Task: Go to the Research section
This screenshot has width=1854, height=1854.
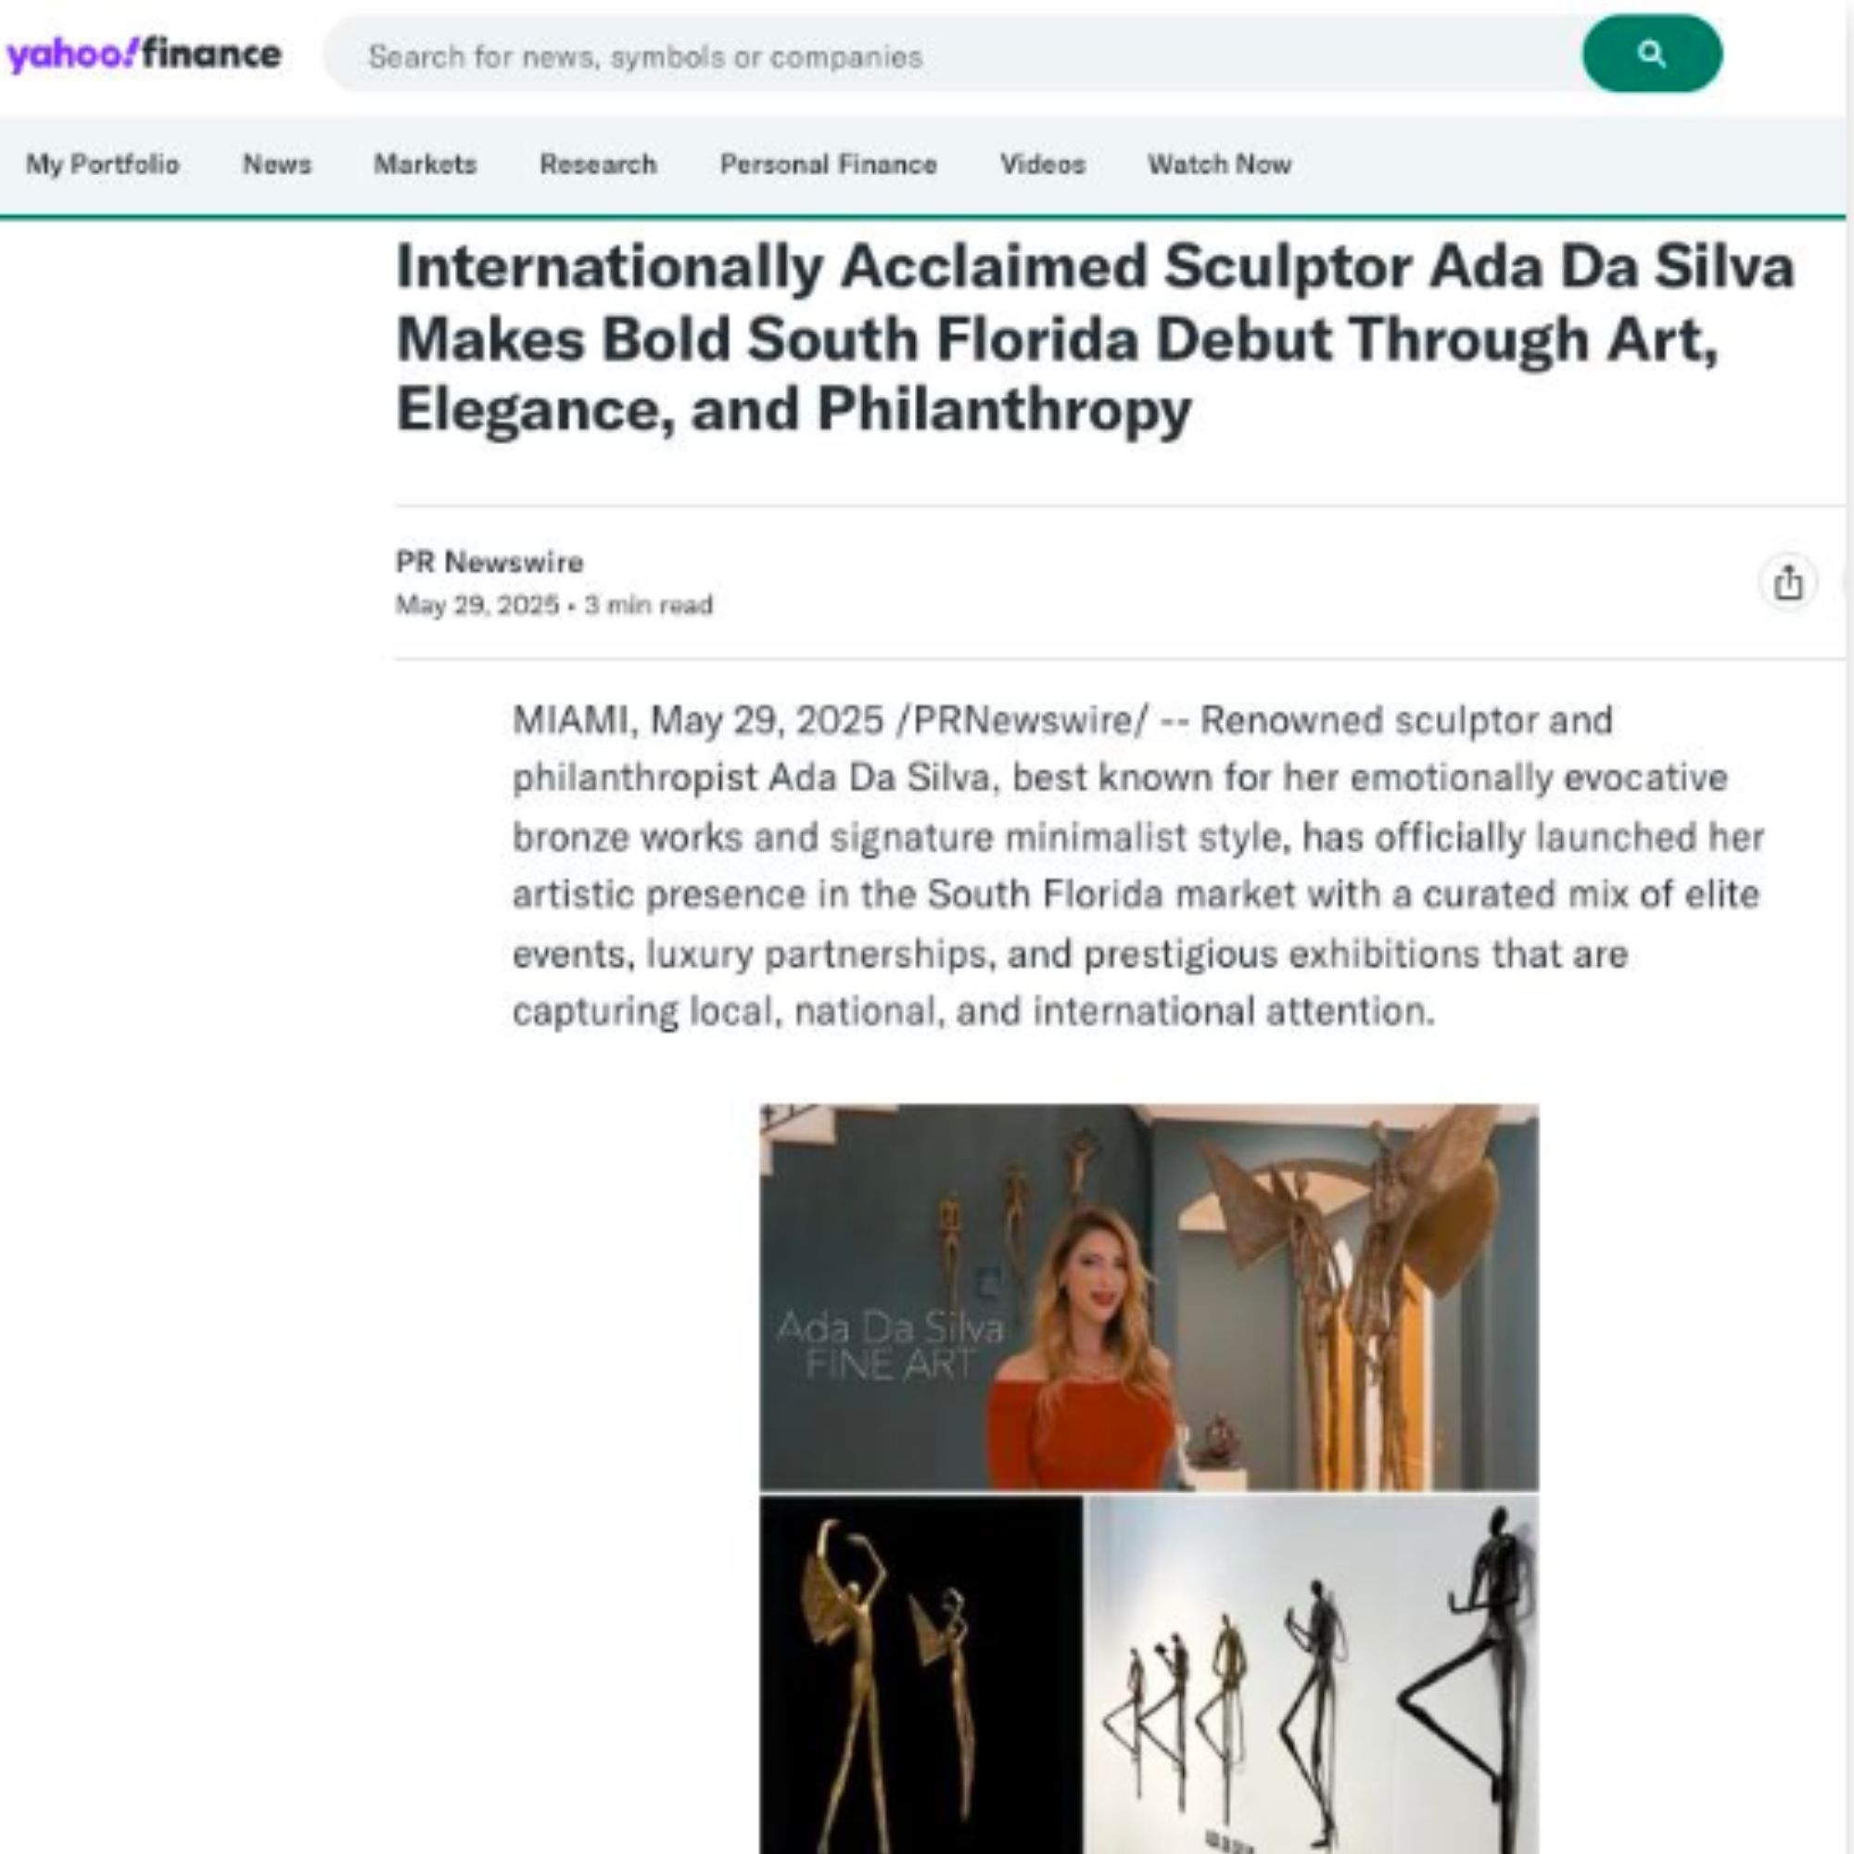Action: (x=598, y=164)
